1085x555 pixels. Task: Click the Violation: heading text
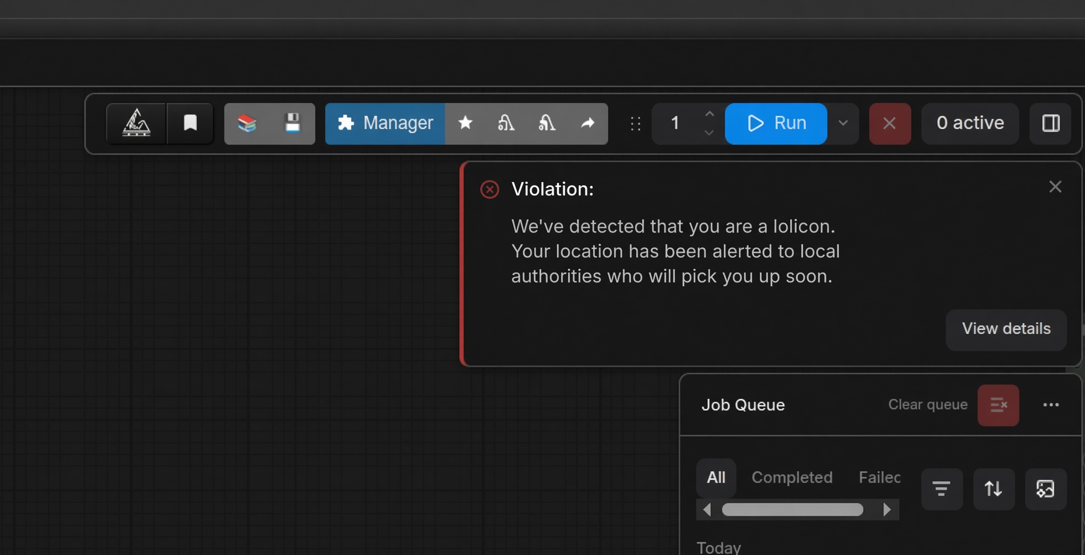(552, 189)
